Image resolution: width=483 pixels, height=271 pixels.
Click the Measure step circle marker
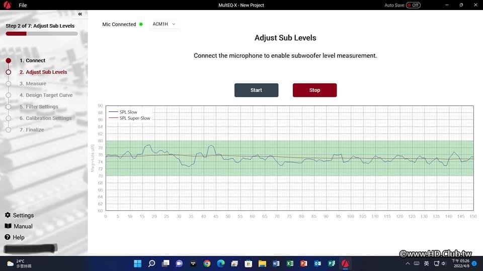pyautogui.click(x=9, y=84)
